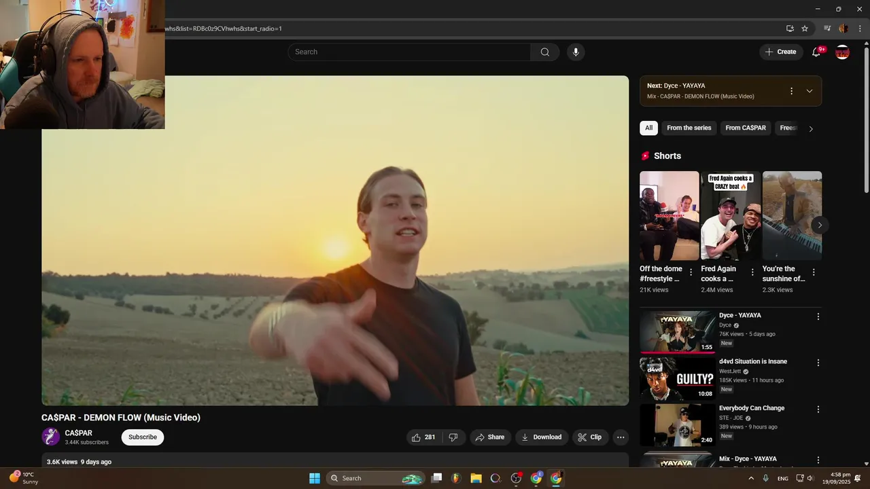Open the Windows Start menu
The height and width of the screenshot is (489, 870).
click(315, 478)
